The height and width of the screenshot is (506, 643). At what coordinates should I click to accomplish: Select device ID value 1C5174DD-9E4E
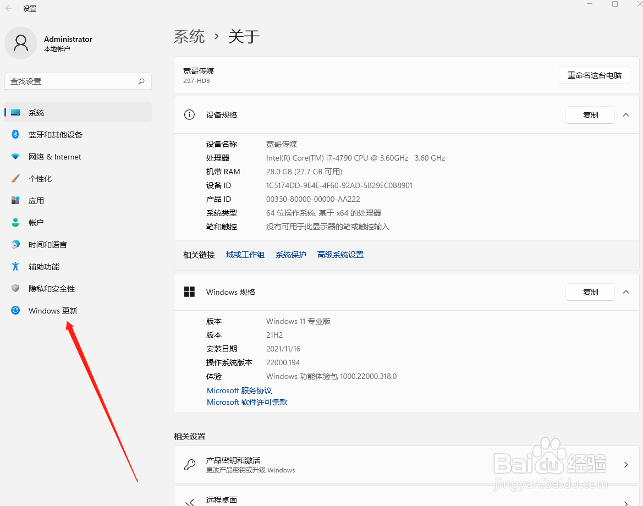[x=339, y=185]
